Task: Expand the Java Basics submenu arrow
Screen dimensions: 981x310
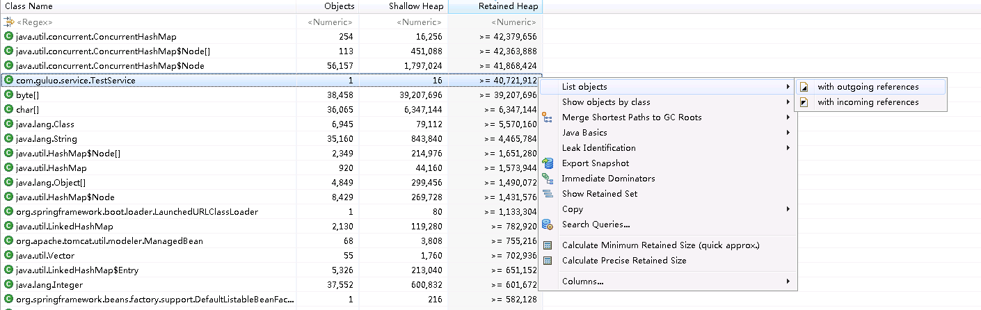Action: point(788,133)
